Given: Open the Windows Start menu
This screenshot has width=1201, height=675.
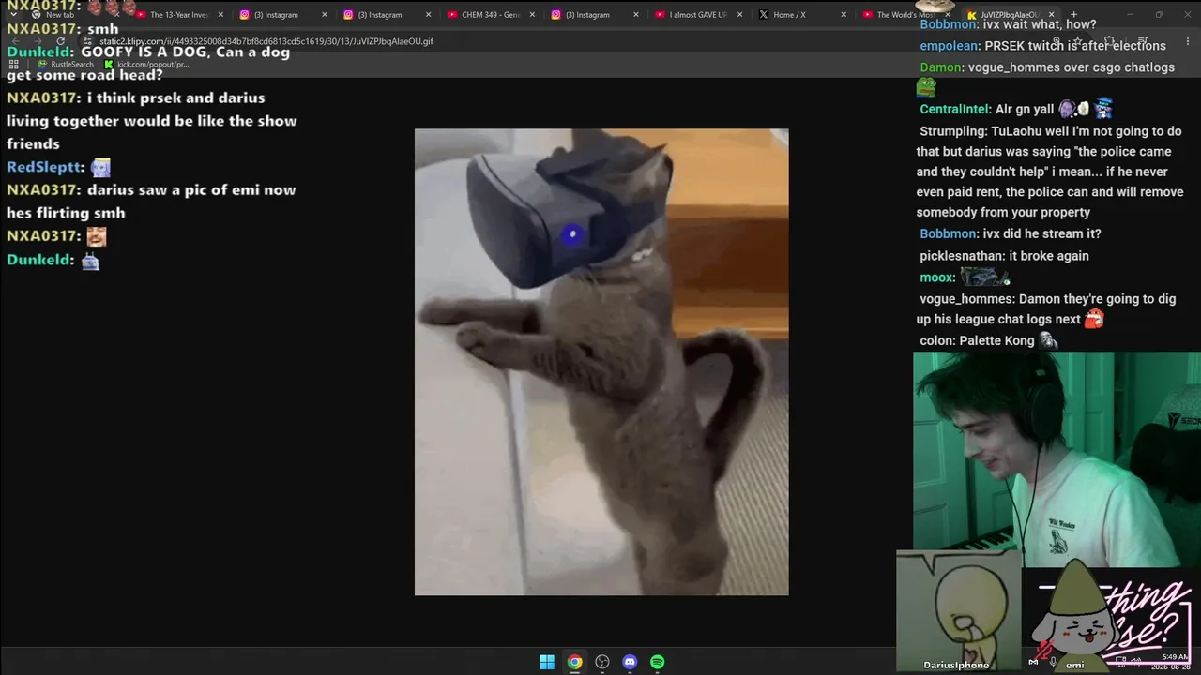Looking at the screenshot, I should point(547,662).
